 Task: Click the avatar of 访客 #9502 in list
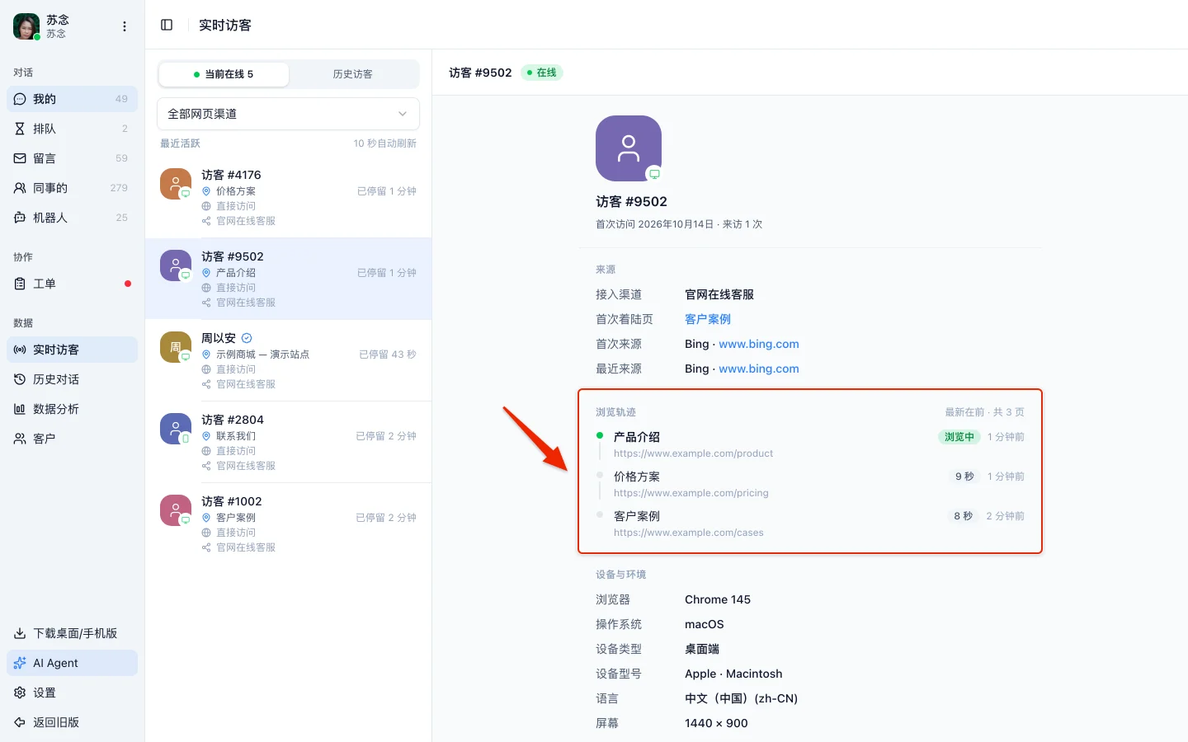click(176, 265)
